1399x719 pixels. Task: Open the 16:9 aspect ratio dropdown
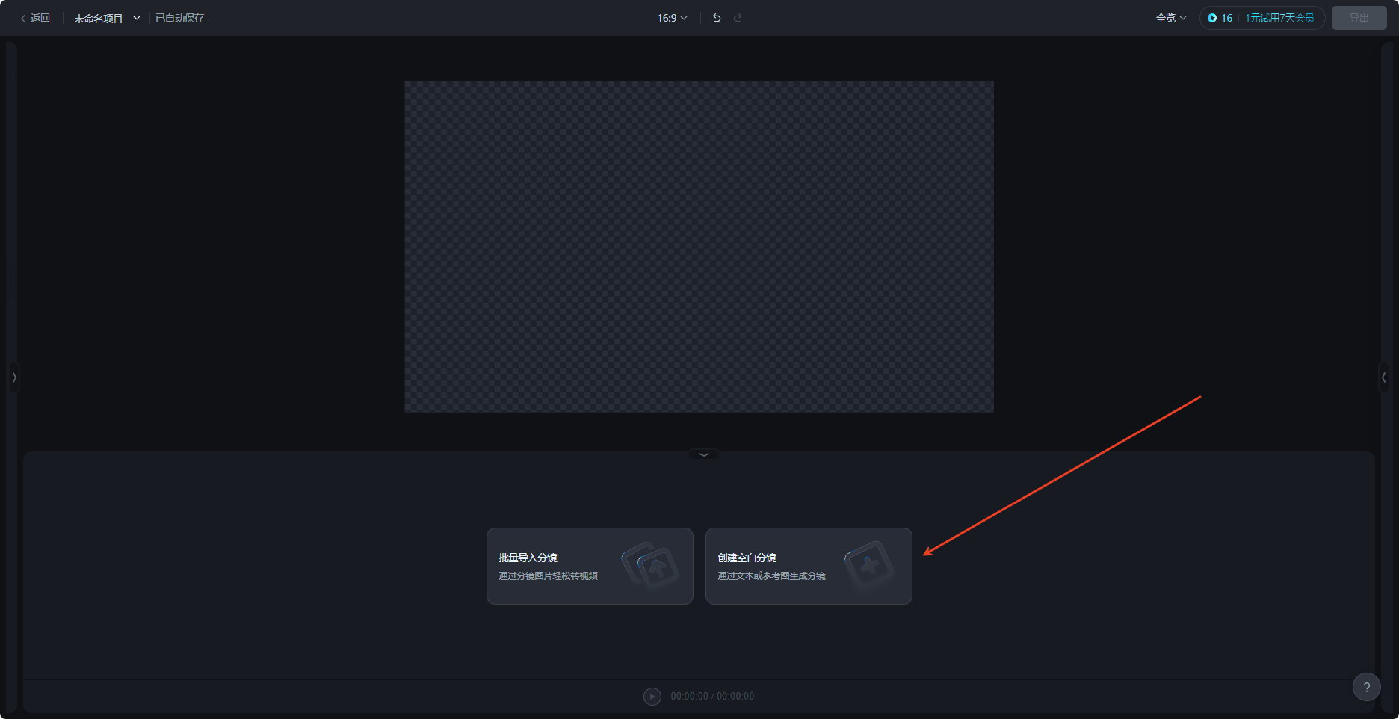pos(672,18)
